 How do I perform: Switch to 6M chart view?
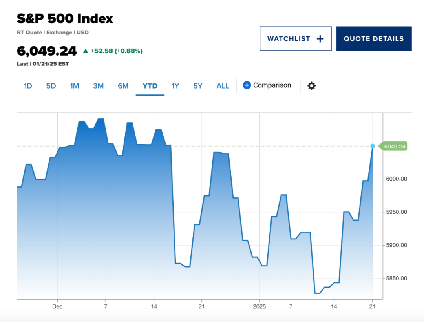[123, 86]
